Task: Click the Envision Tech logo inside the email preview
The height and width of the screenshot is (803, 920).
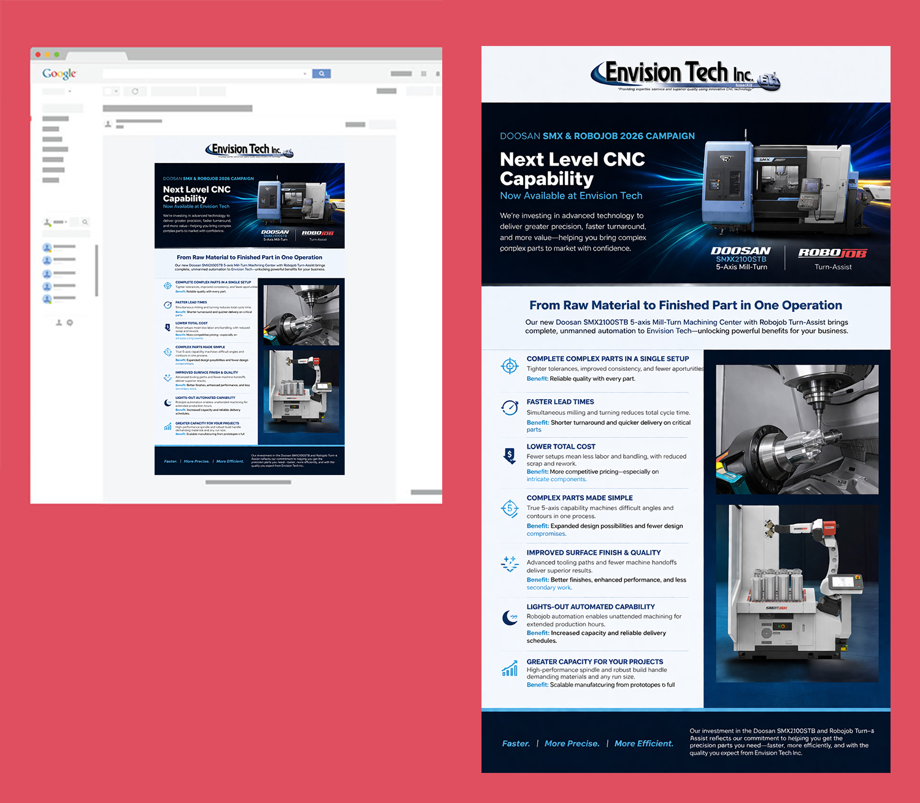Action: coord(250,150)
